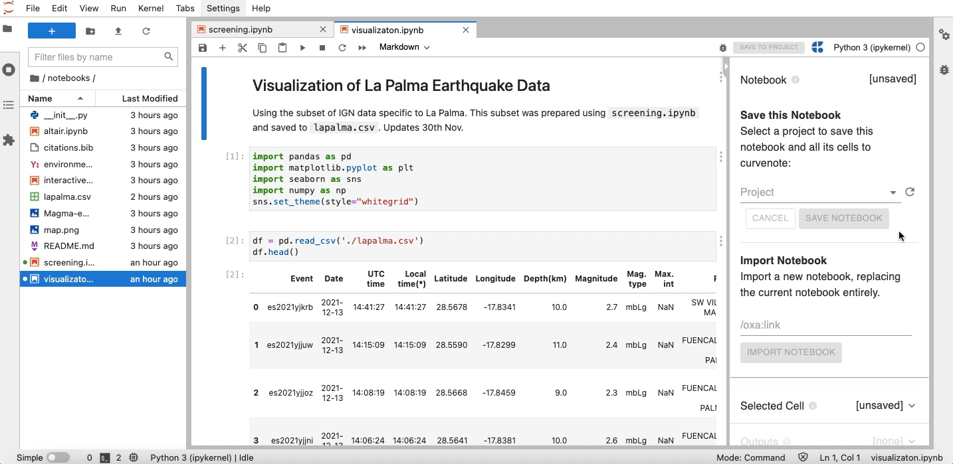The height and width of the screenshot is (464, 953).
Task: Enable the debugger bug icon in toolbar
Action: pos(723,48)
